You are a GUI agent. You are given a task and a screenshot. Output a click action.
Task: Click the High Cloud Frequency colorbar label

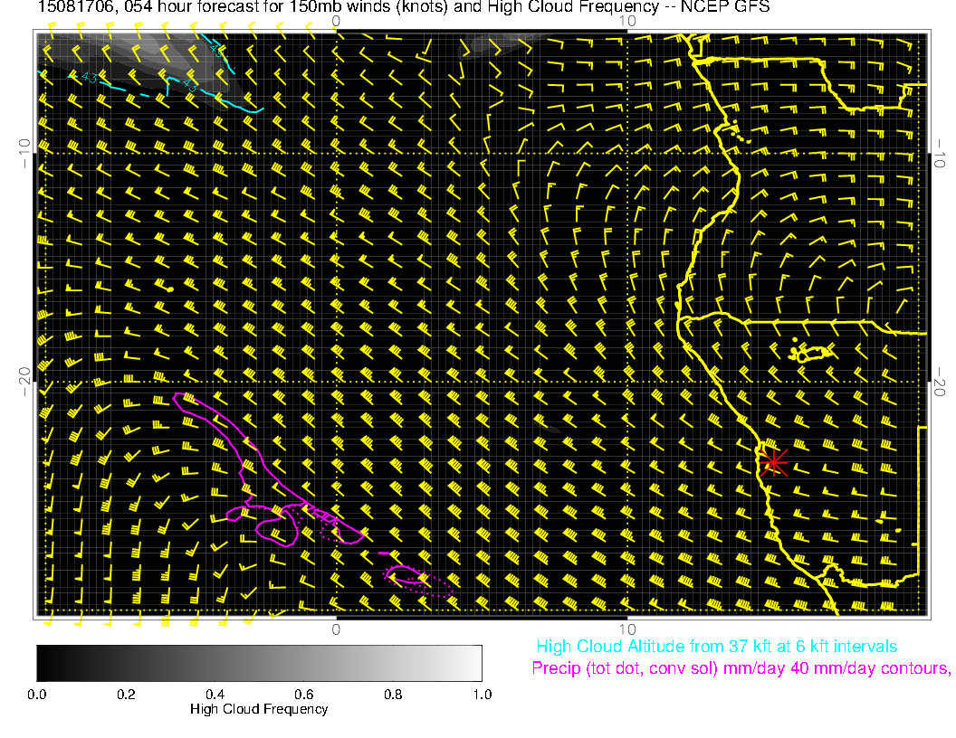pos(259,709)
